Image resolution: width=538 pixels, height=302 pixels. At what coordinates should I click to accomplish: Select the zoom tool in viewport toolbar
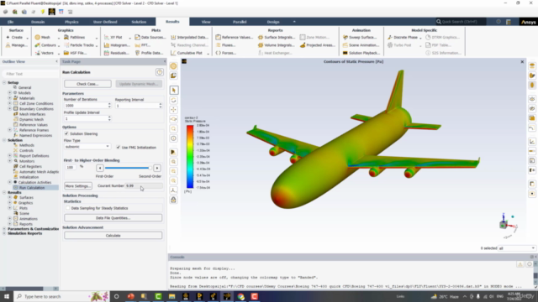pyautogui.click(x=174, y=128)
